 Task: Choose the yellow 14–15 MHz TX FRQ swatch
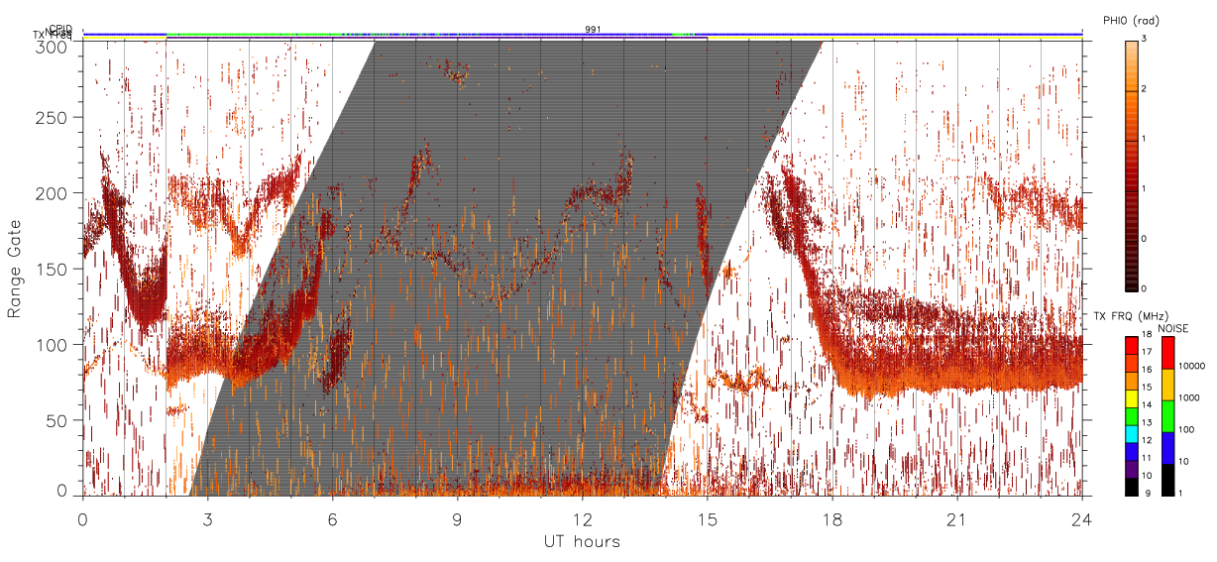pyautogui.click(x=1132, y=398)
